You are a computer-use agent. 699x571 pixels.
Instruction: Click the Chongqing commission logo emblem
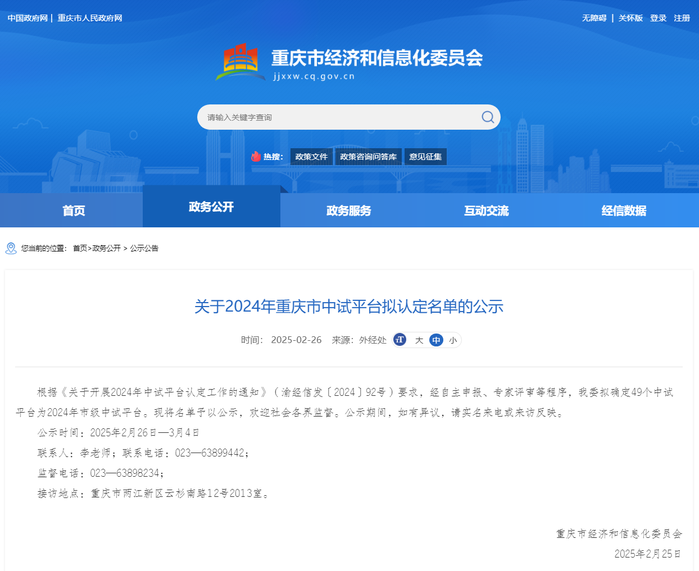(240, 62)
